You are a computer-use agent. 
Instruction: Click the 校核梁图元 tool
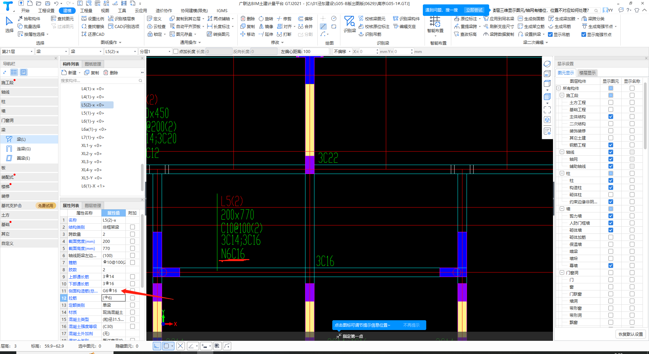coord(372,19)
